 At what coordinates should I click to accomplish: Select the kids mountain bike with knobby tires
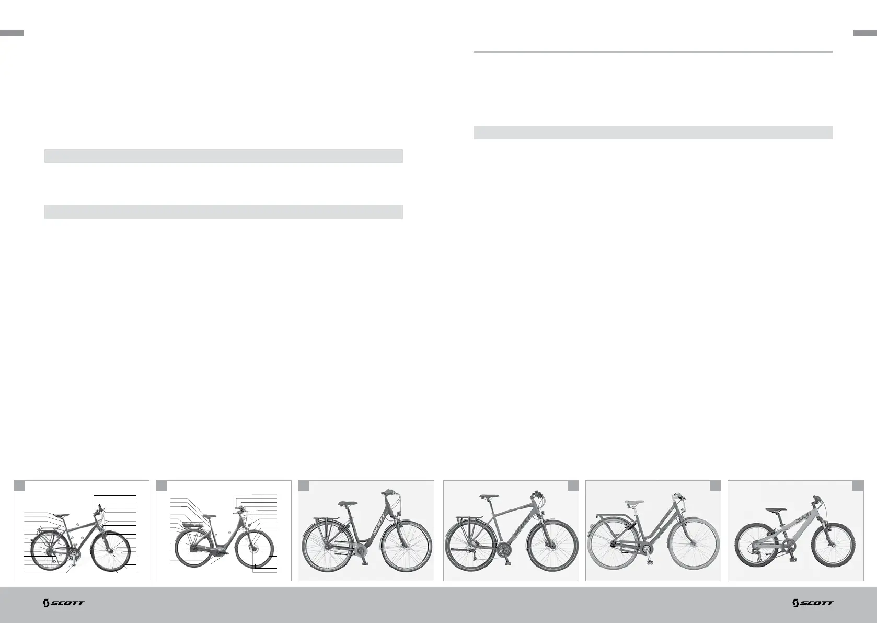[795, 530]
